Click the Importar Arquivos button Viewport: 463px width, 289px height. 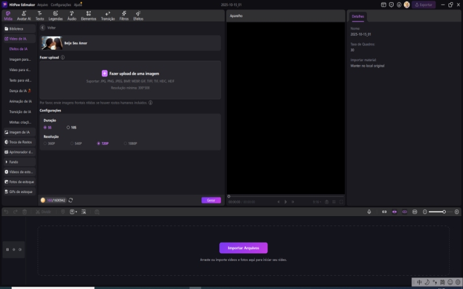coord(243,248)
